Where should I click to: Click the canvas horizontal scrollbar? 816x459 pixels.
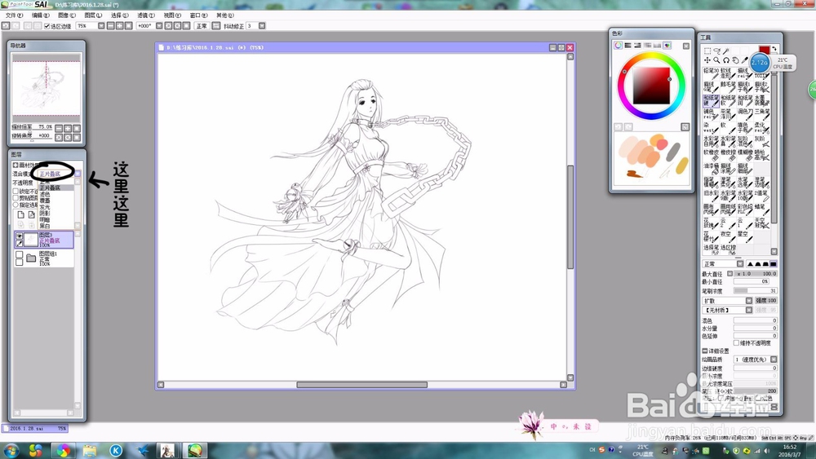361,385
